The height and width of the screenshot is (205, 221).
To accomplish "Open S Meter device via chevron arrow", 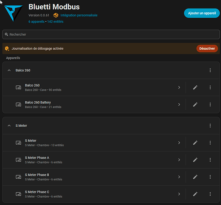I will coord(179,143).
